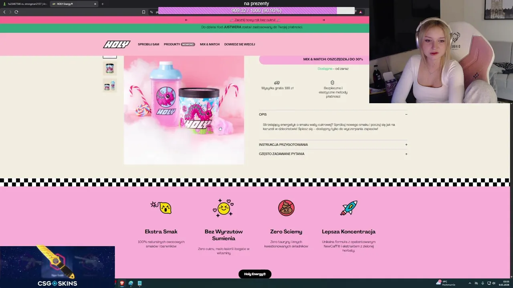Open MIX & MATCH menu item
The image size is (513, 288).
click(210, 44)
